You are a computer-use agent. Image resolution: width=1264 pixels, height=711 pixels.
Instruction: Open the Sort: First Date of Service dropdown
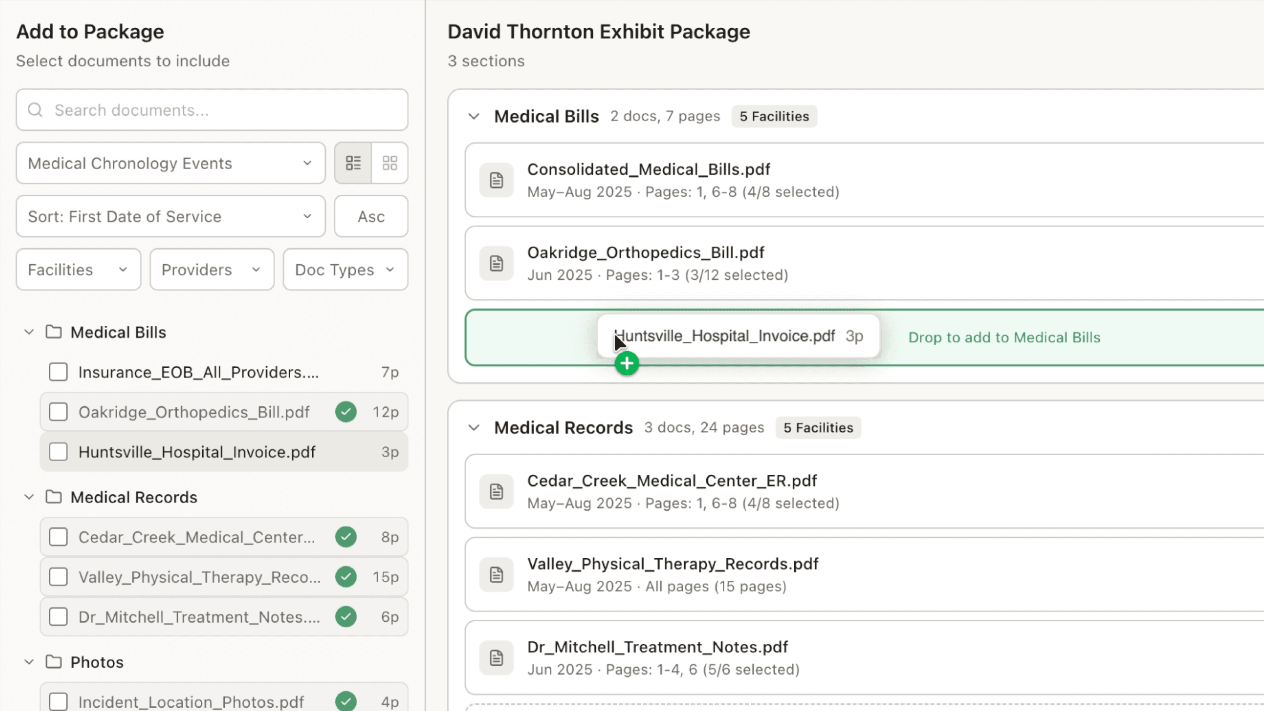[170, 216]
